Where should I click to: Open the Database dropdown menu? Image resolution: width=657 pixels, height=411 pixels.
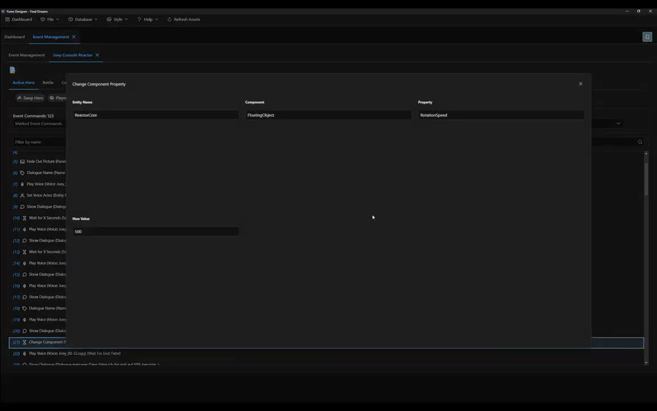coord(83,19)
